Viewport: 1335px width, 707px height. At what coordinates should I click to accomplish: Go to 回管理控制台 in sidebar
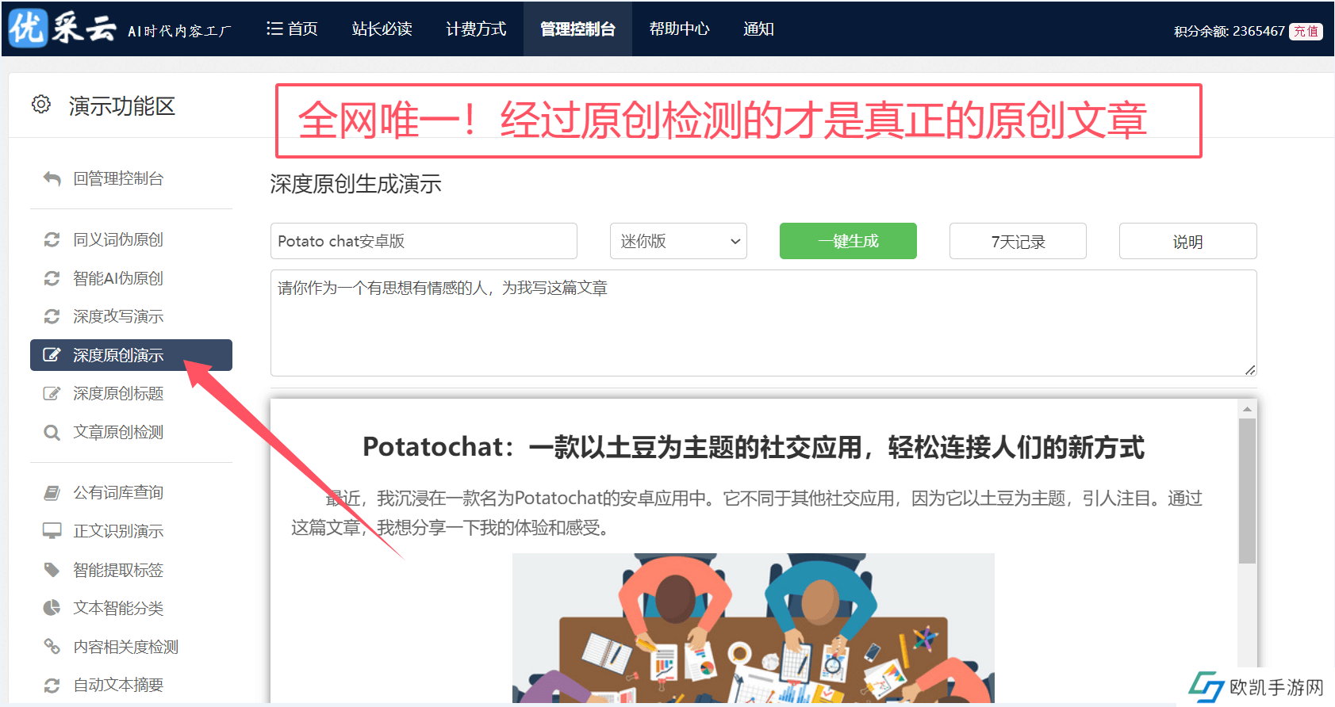[118, 179]
